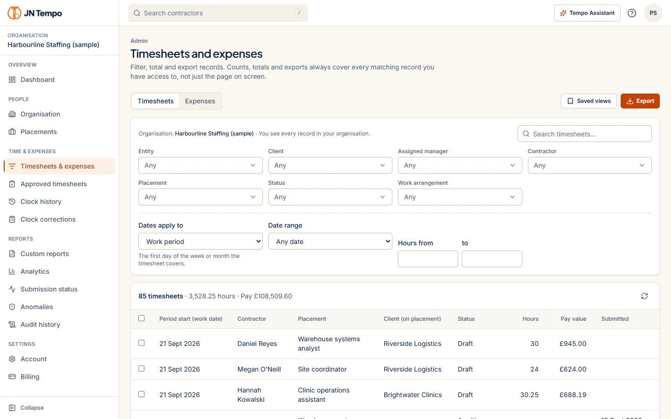Click the Analytics bar chart icon
The height and width of the screenshot is (419, 671).
[12, 271]
